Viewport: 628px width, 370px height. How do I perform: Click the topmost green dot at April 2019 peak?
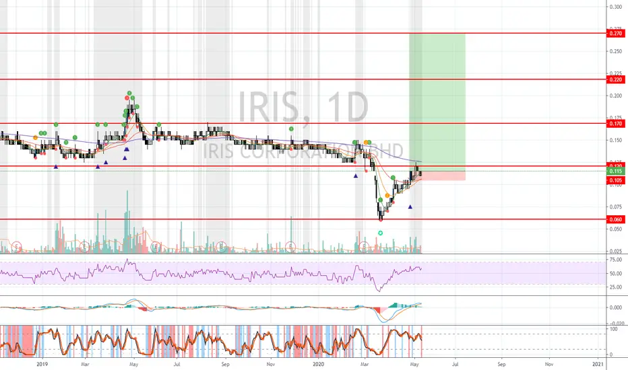130,94
